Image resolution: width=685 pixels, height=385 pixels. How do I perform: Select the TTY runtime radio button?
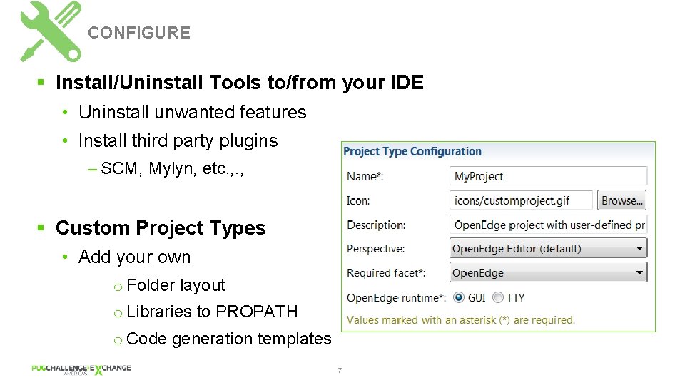tap(497, 297)
